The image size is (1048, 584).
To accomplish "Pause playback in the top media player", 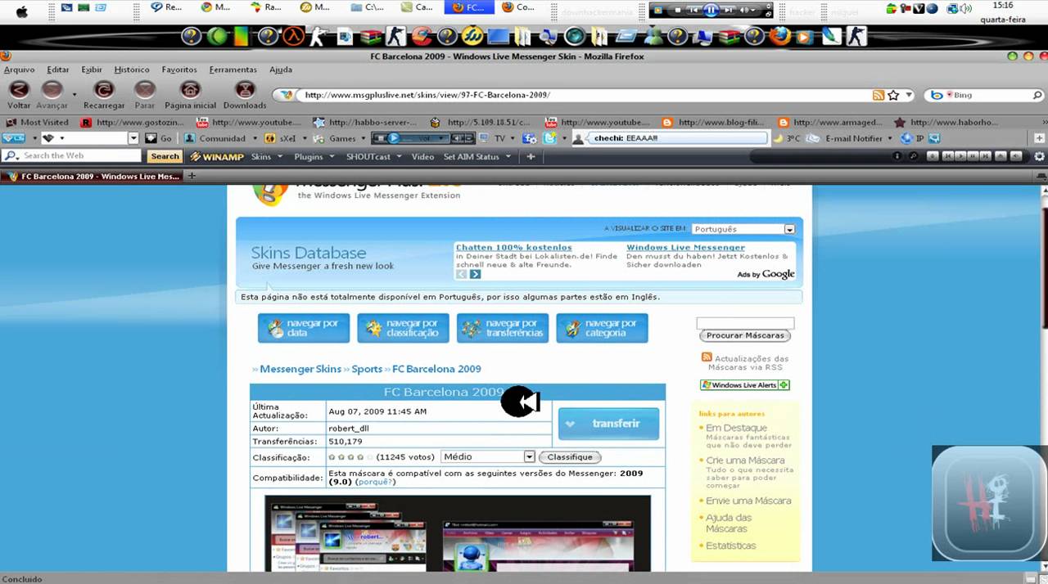I will coord(711,10).
